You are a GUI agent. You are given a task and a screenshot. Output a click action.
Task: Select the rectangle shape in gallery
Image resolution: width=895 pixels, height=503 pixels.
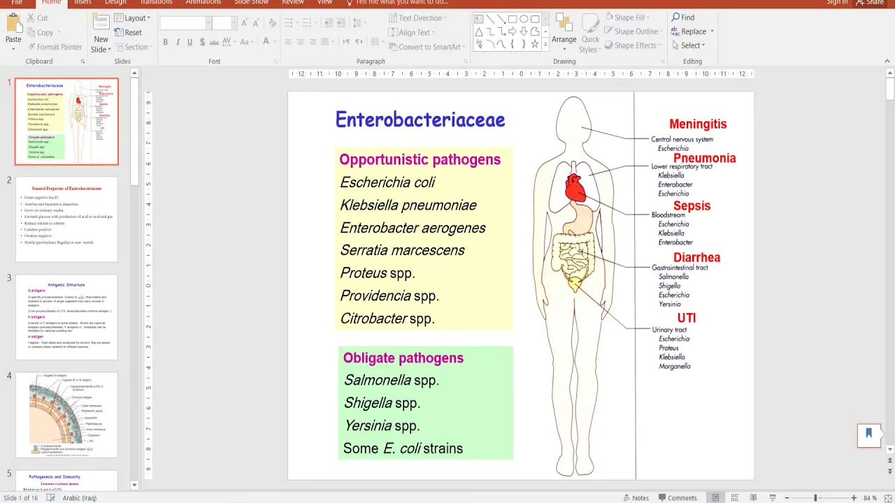[x=513, y=19]
